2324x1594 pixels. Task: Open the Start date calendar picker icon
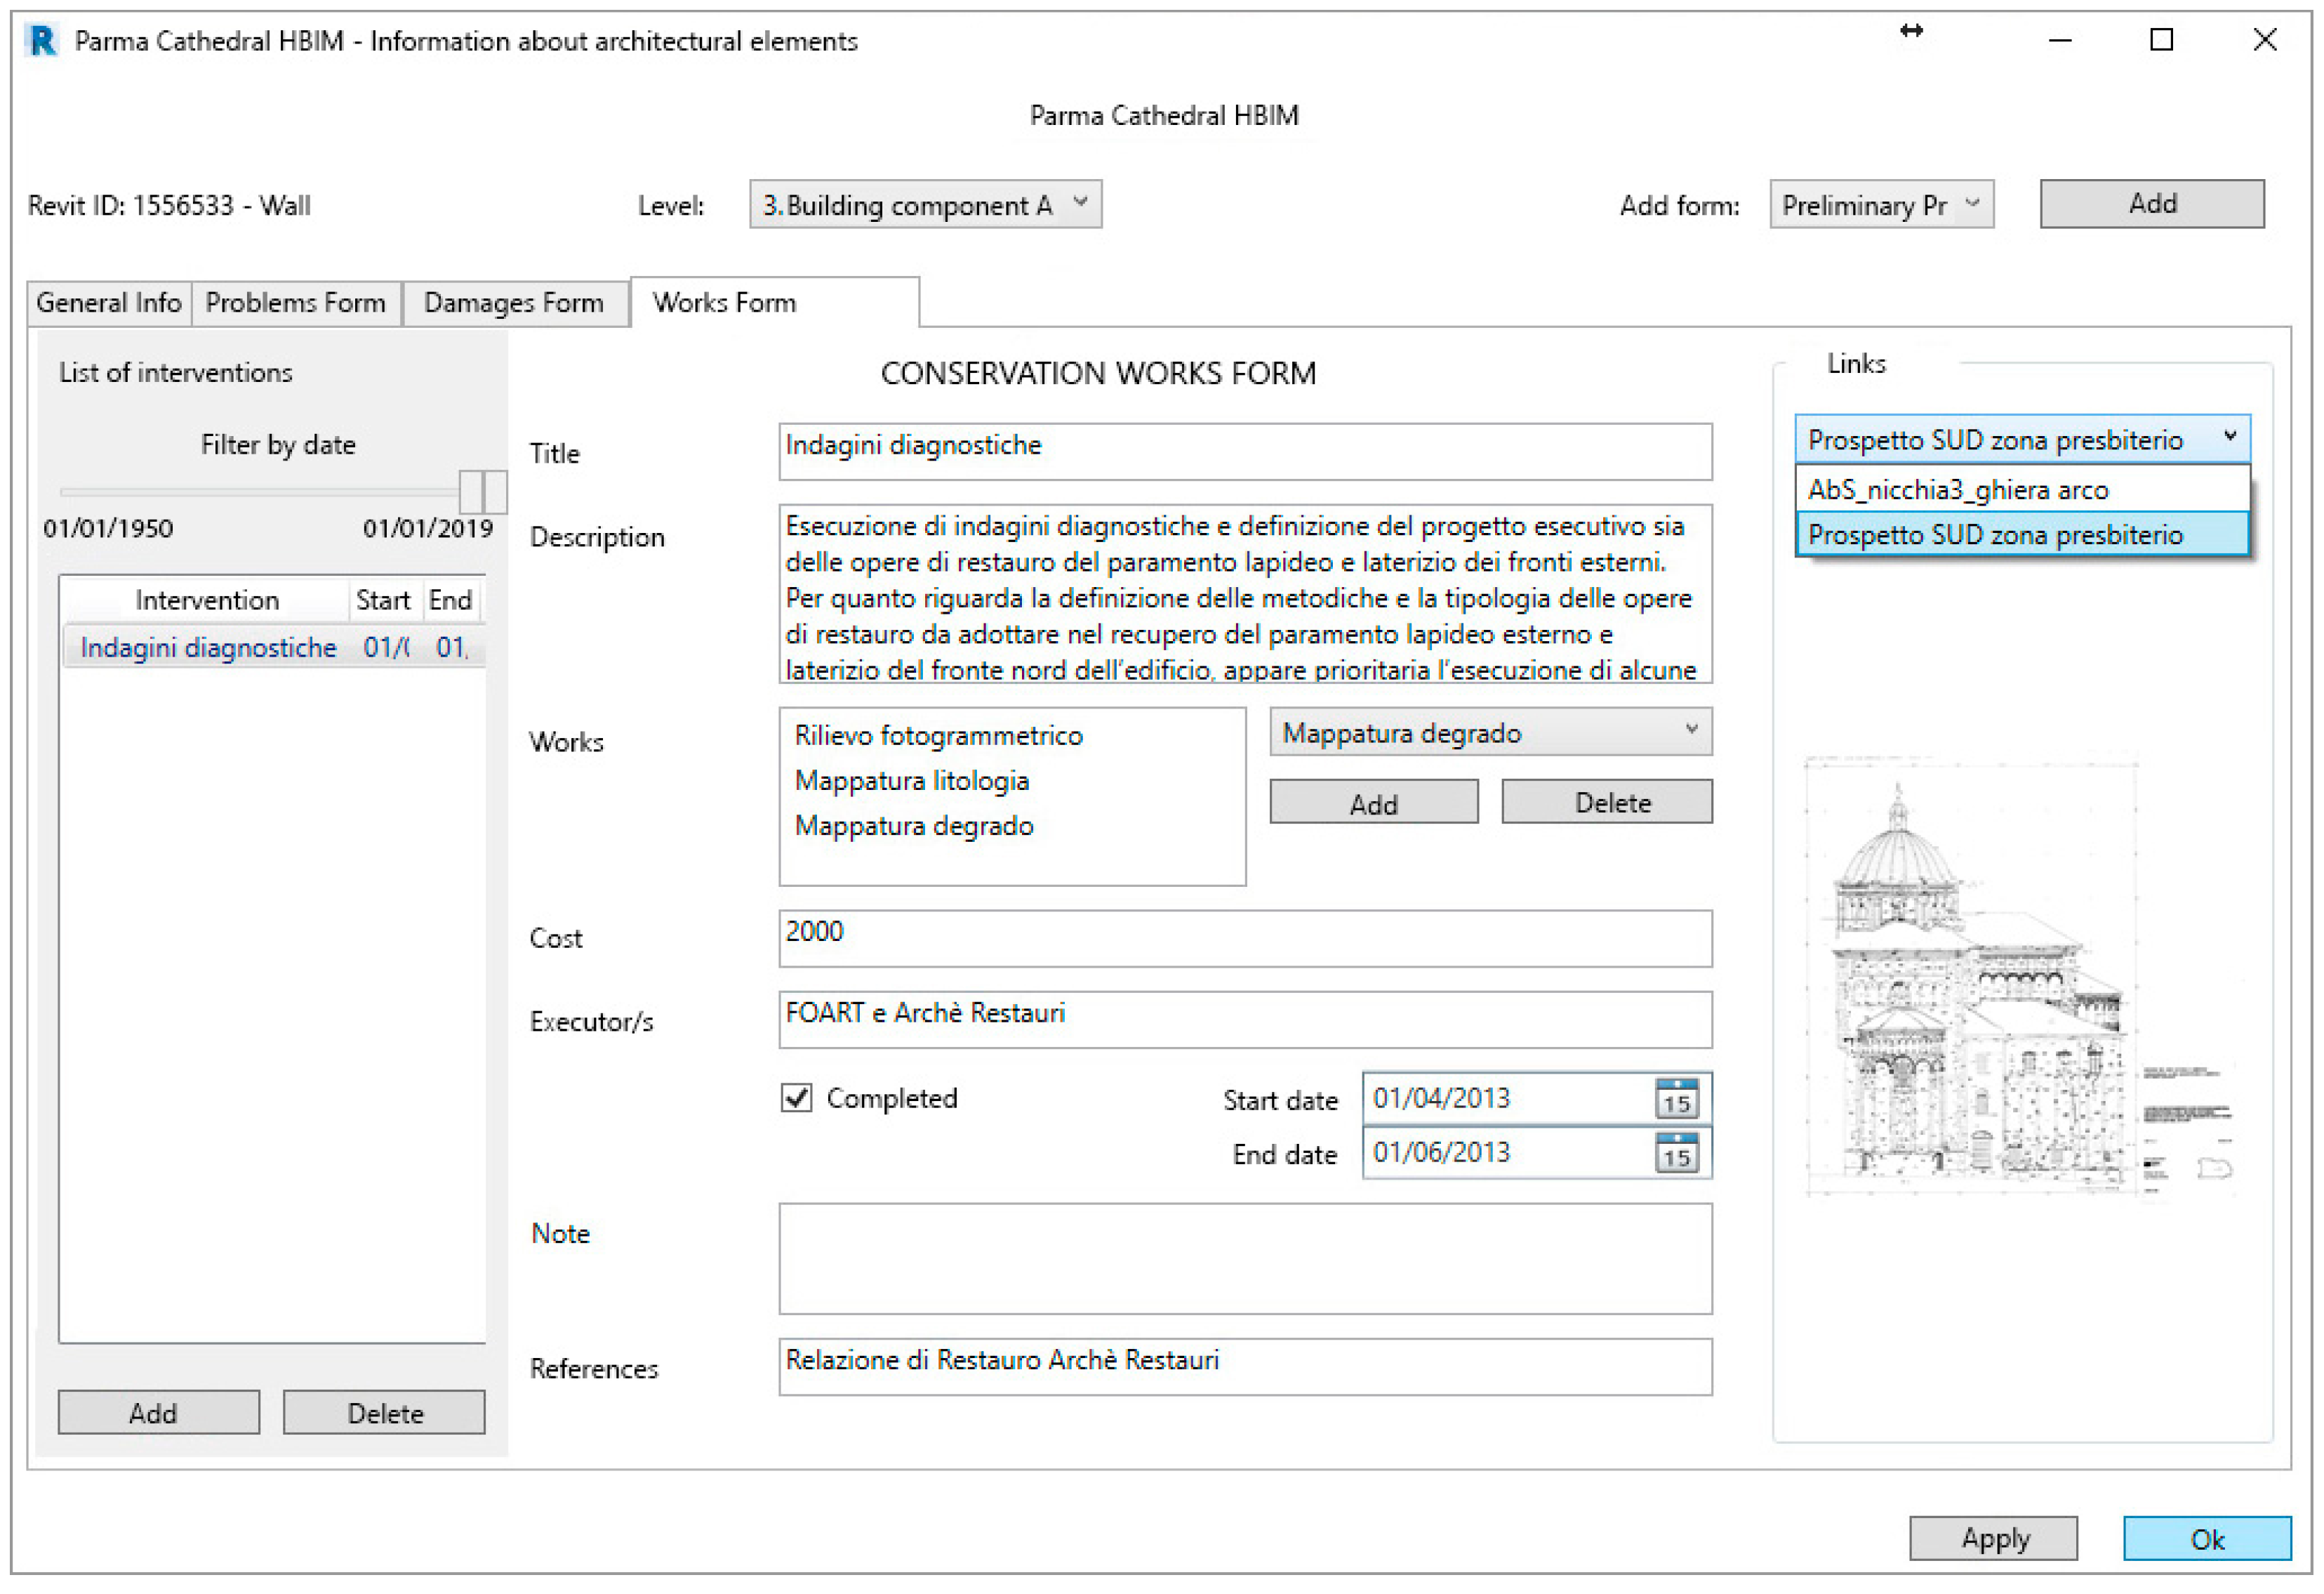1676,1098
